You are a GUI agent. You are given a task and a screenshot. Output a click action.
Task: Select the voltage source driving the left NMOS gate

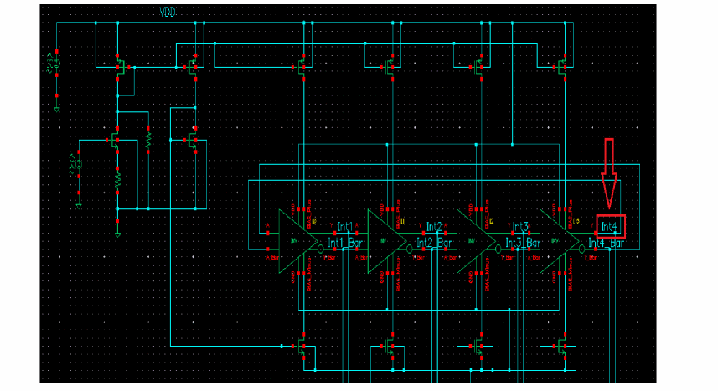point(77,164)
